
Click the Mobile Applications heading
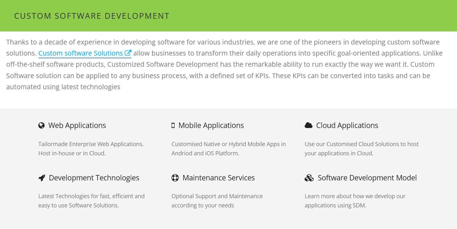point(211,125)
